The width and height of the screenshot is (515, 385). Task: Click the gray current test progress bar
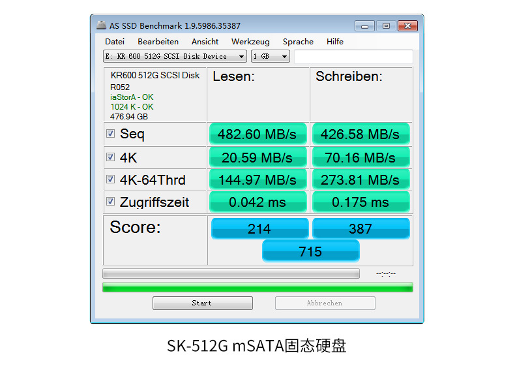click(231, 273)
